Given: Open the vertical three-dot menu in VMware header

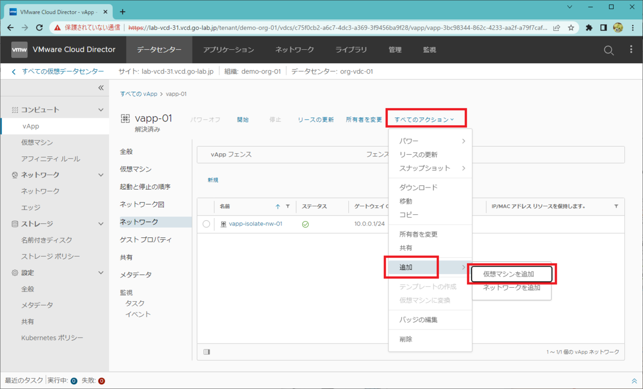Looking at the screenshot, I should (x=631, y=50).
